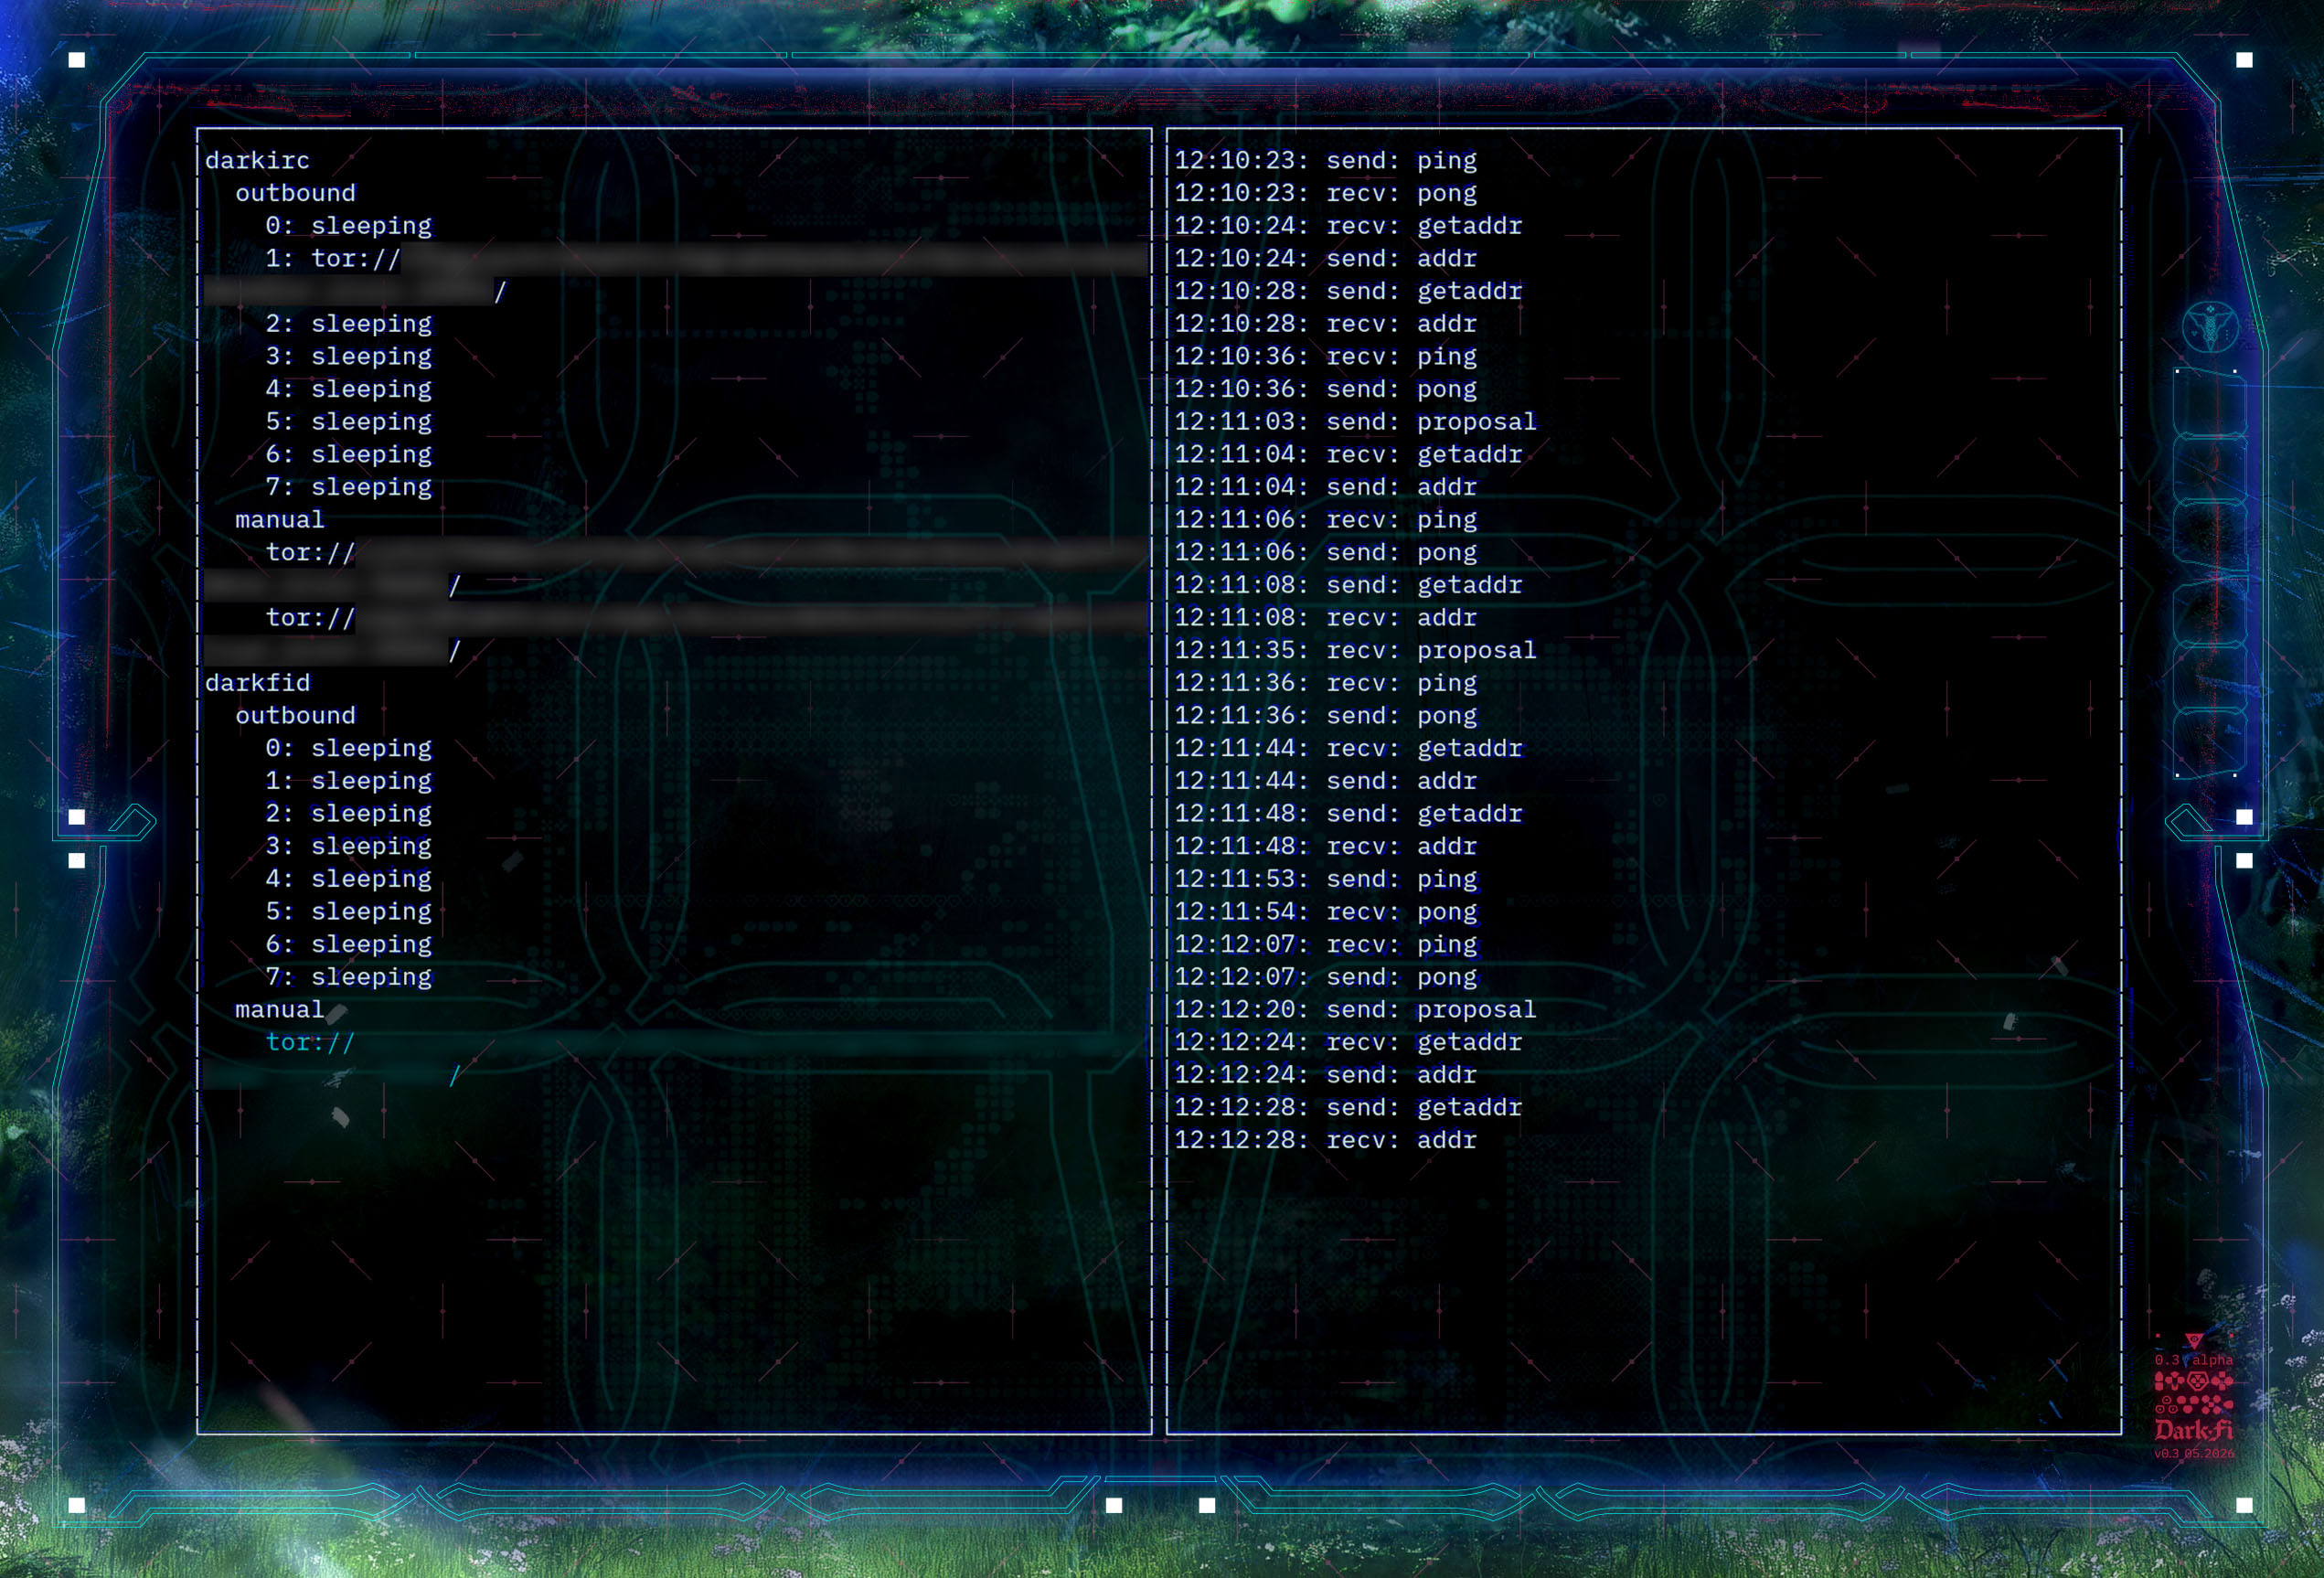
Task: Click log line "12:11:04: send: addr"
Action: pyautogui.click(x=1325, y=487)
